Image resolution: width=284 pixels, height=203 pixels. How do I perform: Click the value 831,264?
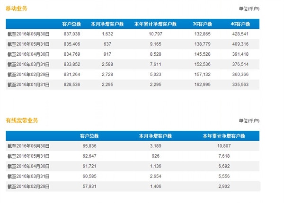tap(72, 75)
